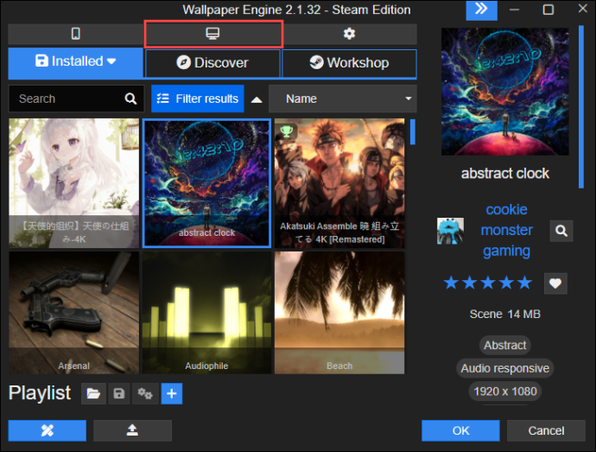Image resolution: width=596 pixels, height=452 pixels.
Task: Click the Abstract tag
Action: coord(504,346)
